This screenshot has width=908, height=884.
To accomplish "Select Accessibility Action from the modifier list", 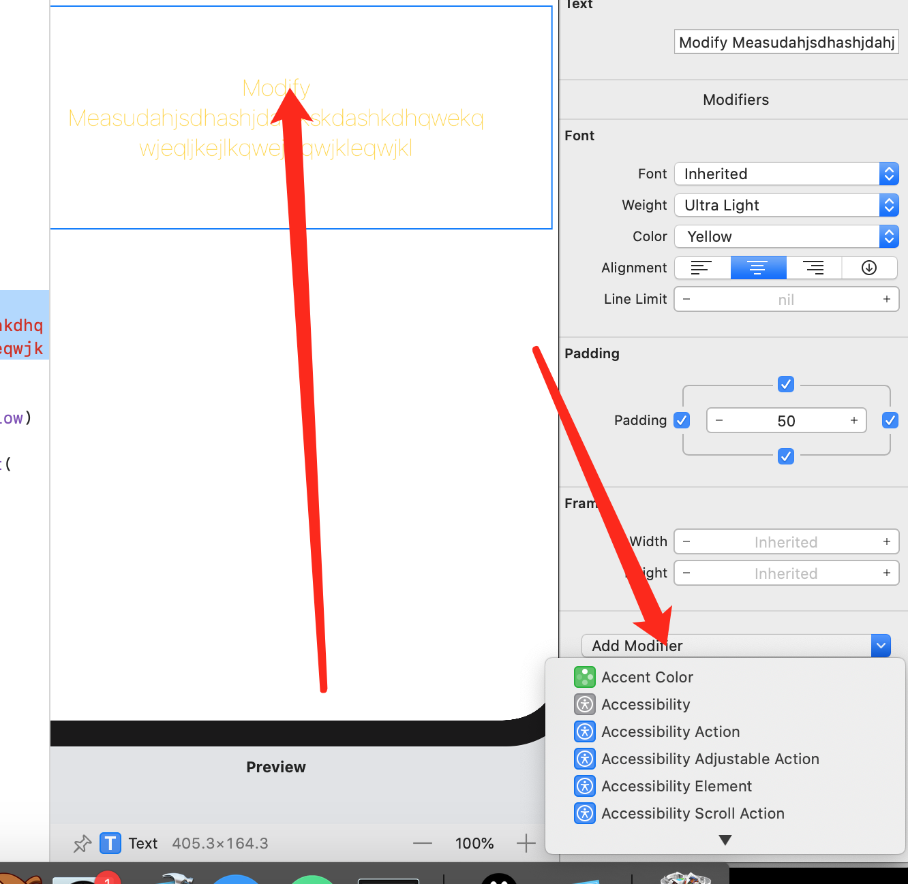I will [670, 731].
